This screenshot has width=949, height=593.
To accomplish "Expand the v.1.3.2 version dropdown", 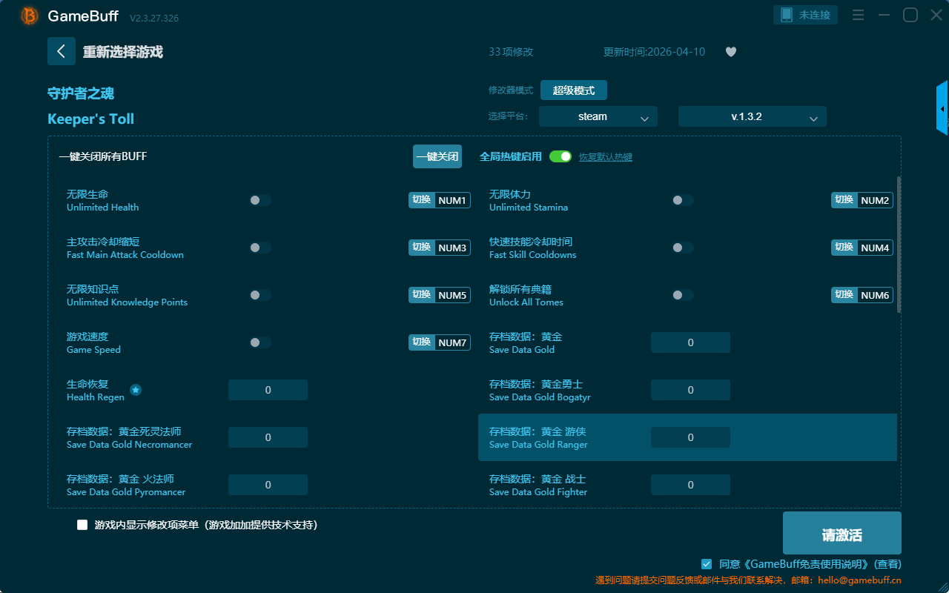I will pos(752,116).
